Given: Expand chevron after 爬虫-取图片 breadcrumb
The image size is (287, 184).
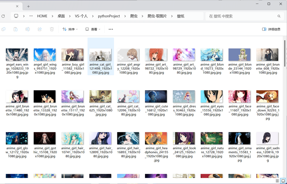Looking at the screenshot, I should [x=172, y=16].
